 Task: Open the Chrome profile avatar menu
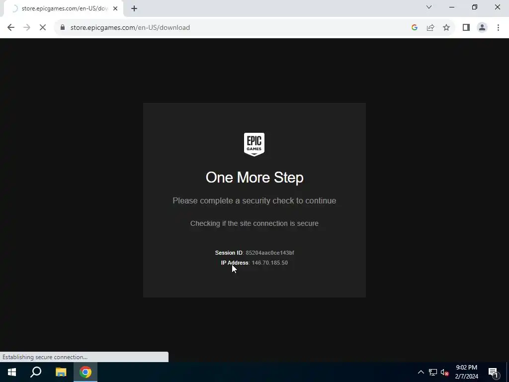pyautogui.click(x=482, y=28)
